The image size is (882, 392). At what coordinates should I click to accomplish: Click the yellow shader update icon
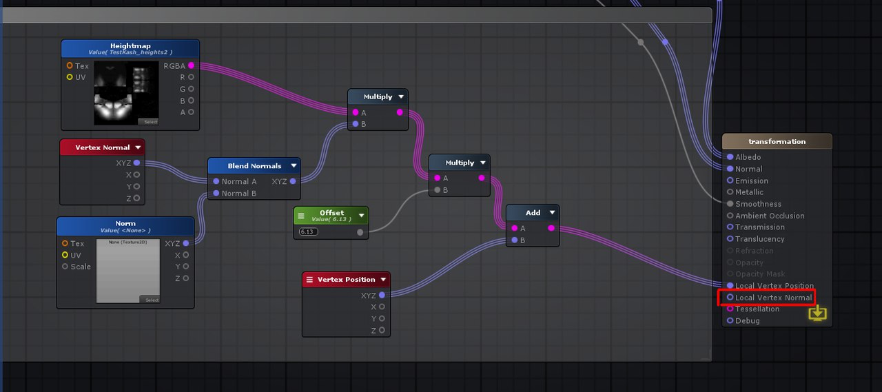[x=817, y=313]
